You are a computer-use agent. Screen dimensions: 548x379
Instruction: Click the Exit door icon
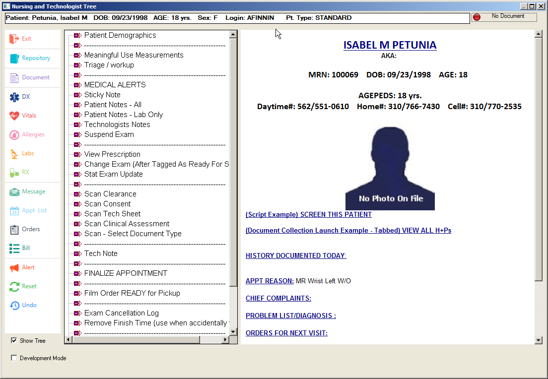point(14,39)
